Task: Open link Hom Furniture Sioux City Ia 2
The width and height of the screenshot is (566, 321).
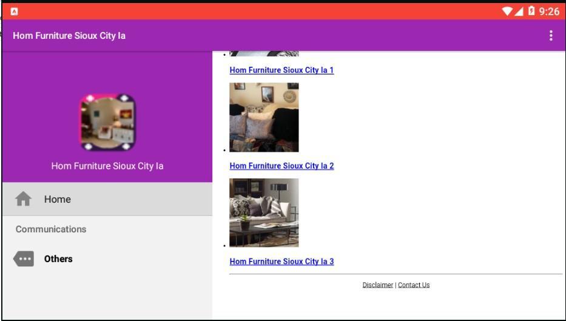Action: [281, 166]
